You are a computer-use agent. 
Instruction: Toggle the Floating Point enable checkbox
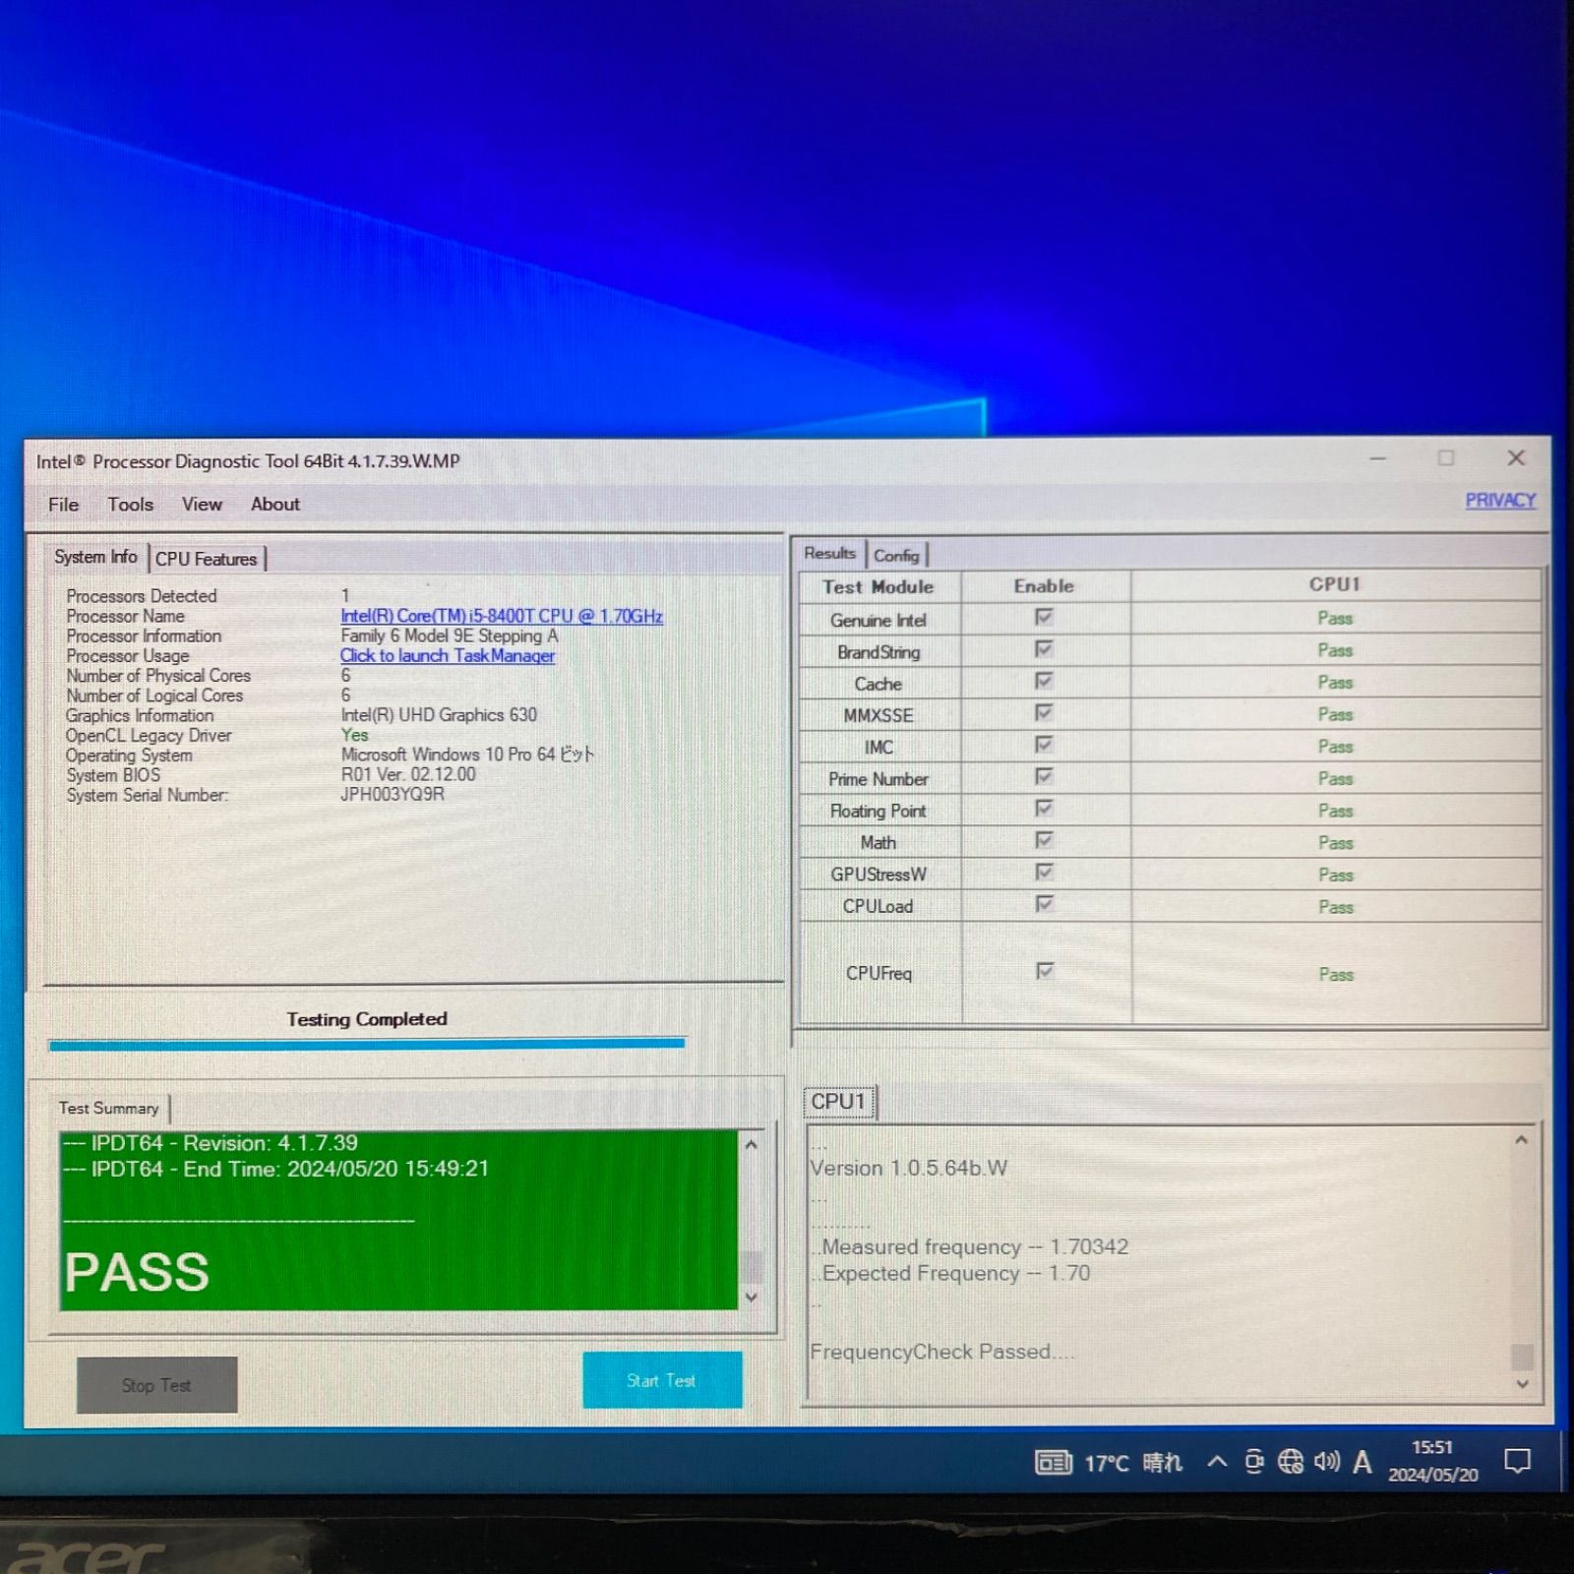tap(1044, 808)
